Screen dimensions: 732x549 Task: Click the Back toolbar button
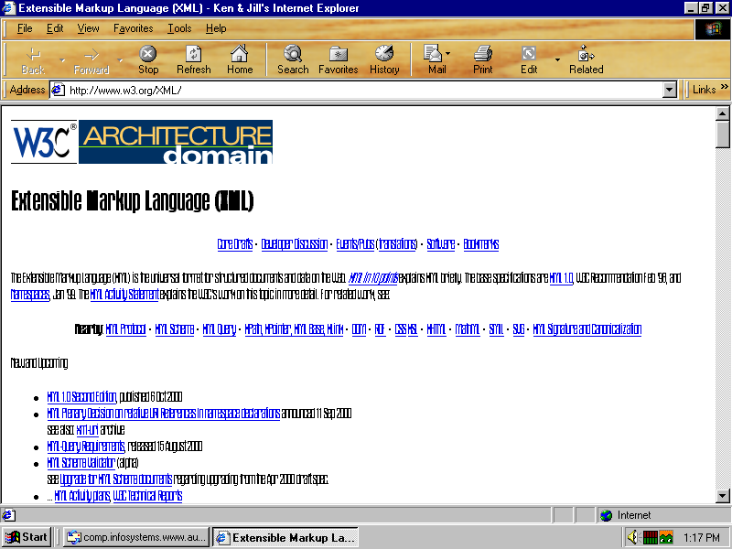tap(33, 59)
